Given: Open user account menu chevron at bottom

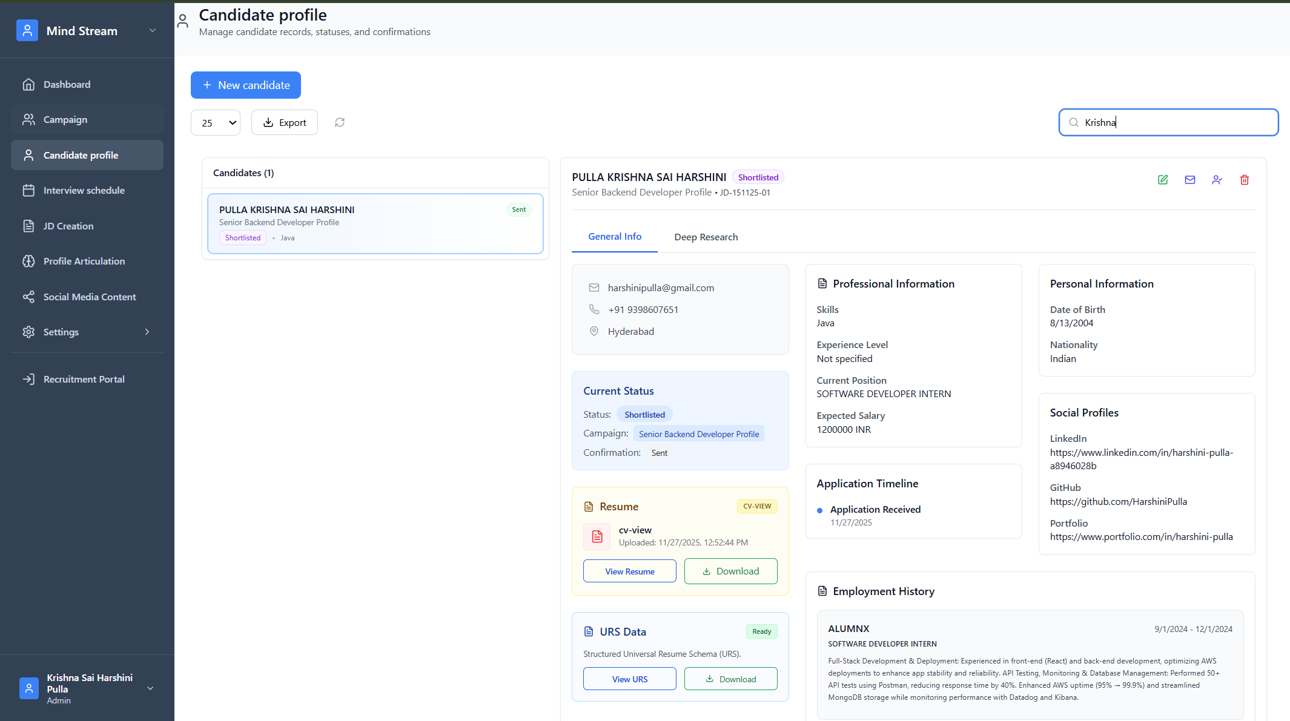Looking at the screenshot, I should (150, 688).
